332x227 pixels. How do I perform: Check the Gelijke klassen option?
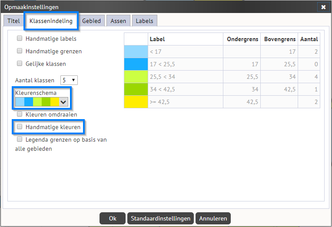[20, 63]
